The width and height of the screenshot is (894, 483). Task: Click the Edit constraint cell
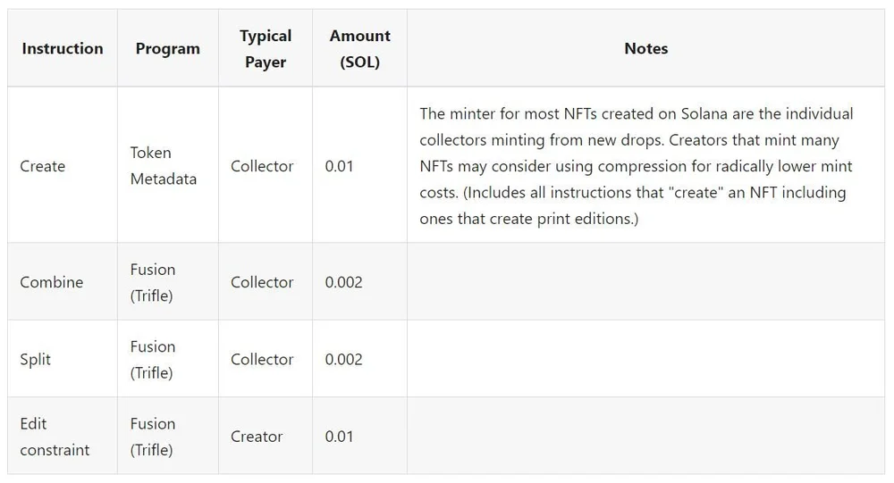coord(55,437)
